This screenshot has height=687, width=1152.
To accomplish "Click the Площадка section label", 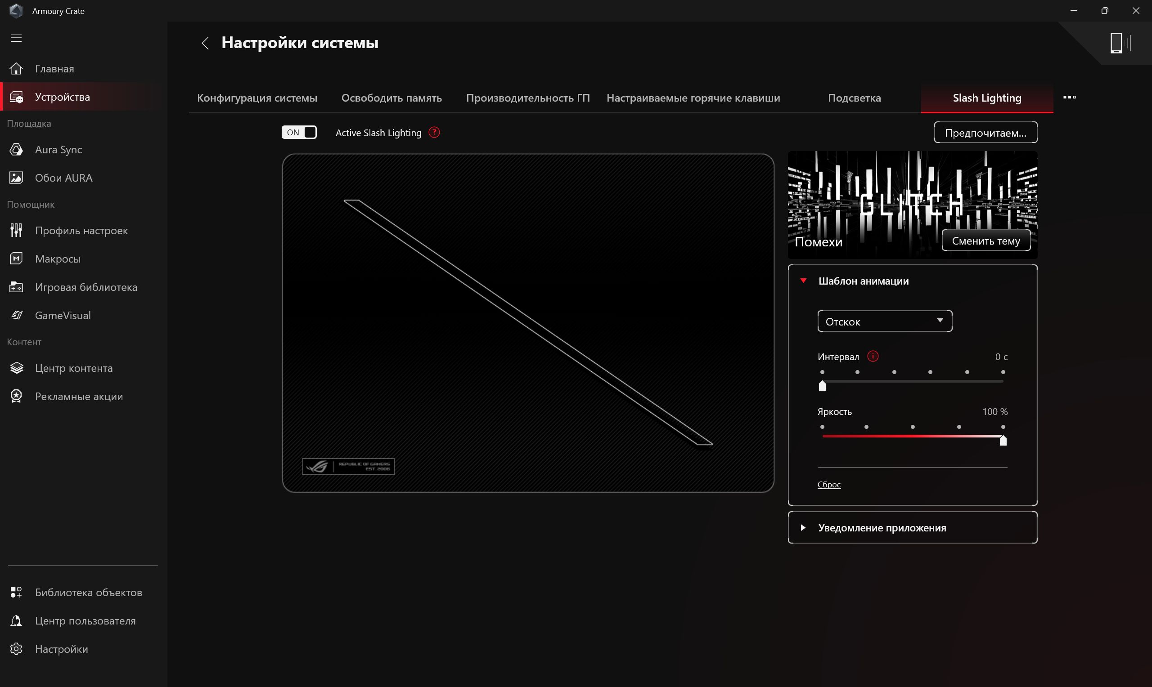I will tap(29, 124).
